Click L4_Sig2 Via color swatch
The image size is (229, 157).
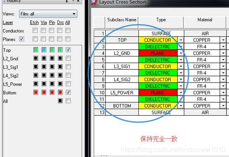tap(44, 75)
